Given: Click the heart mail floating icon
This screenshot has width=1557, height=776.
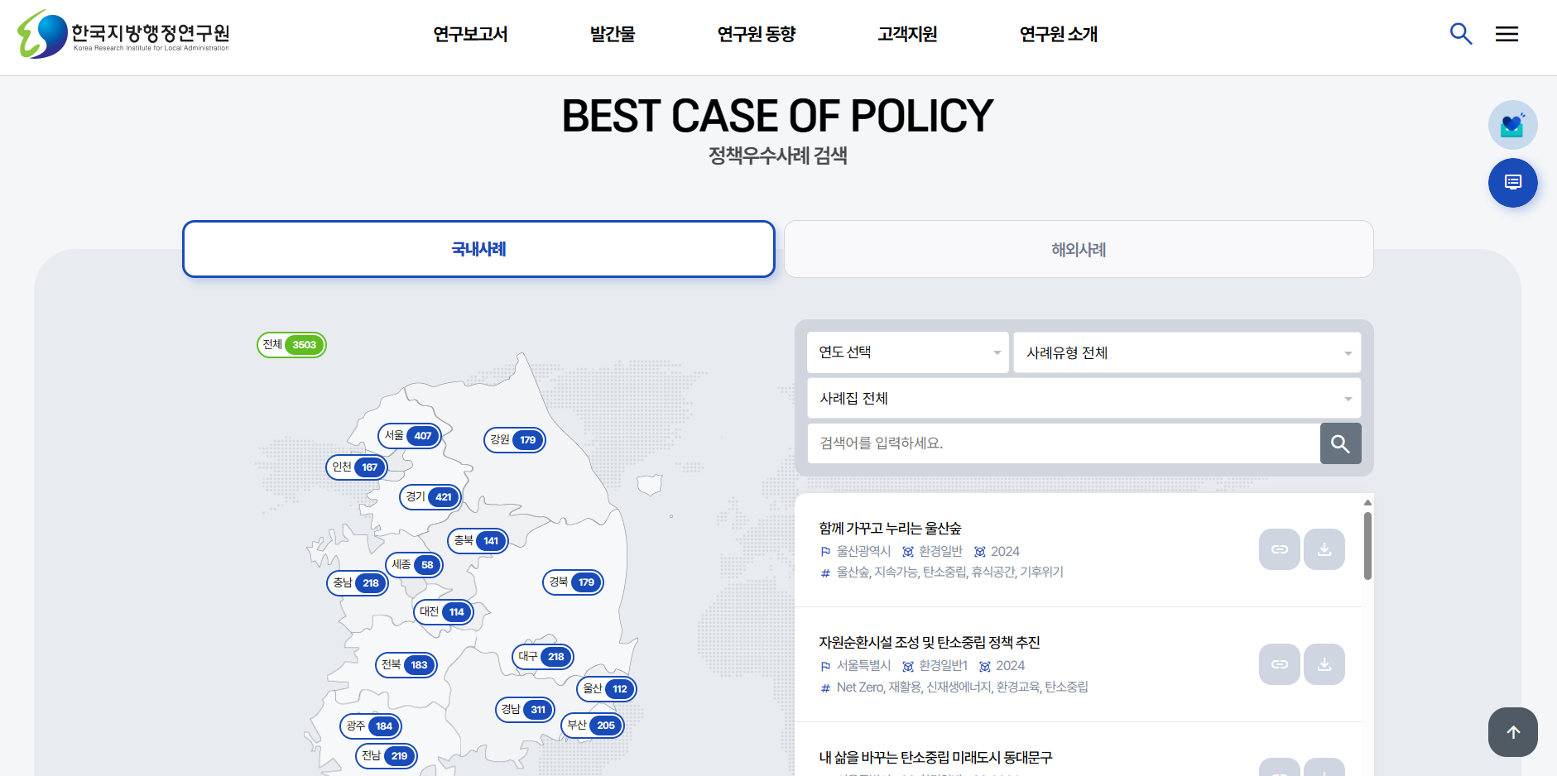Looking at the screenshot, I should 1512,125.
